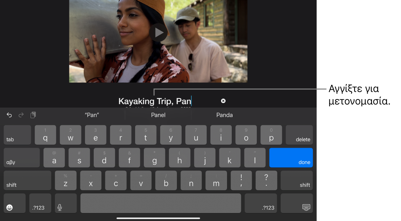This screenshot has height=221, width=401.
Task: Choose the Panel suggestion
Action: coord(158,115)
